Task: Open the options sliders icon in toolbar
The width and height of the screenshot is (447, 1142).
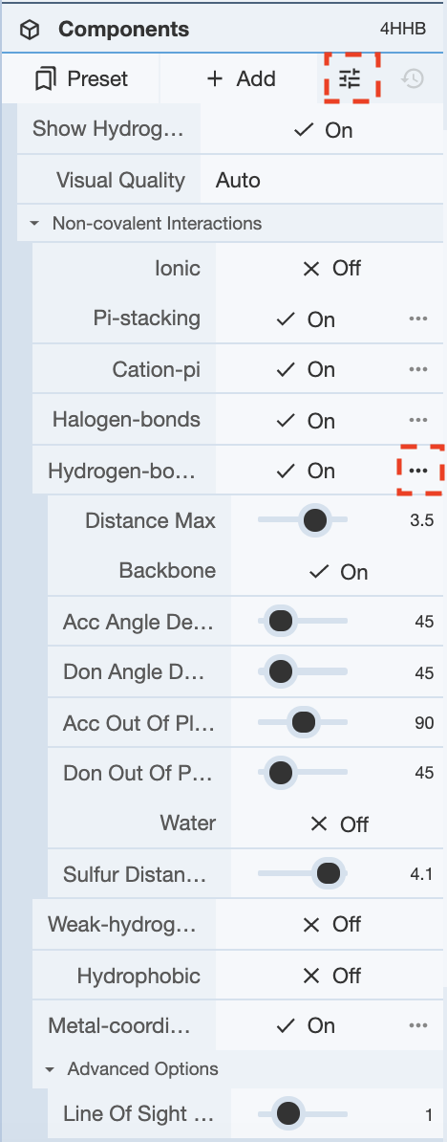Action: click(x=351, y=77)
